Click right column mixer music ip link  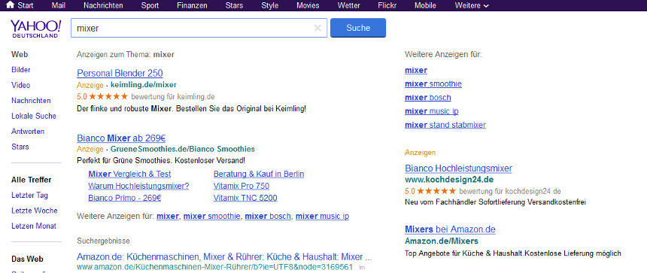(432, 111)
